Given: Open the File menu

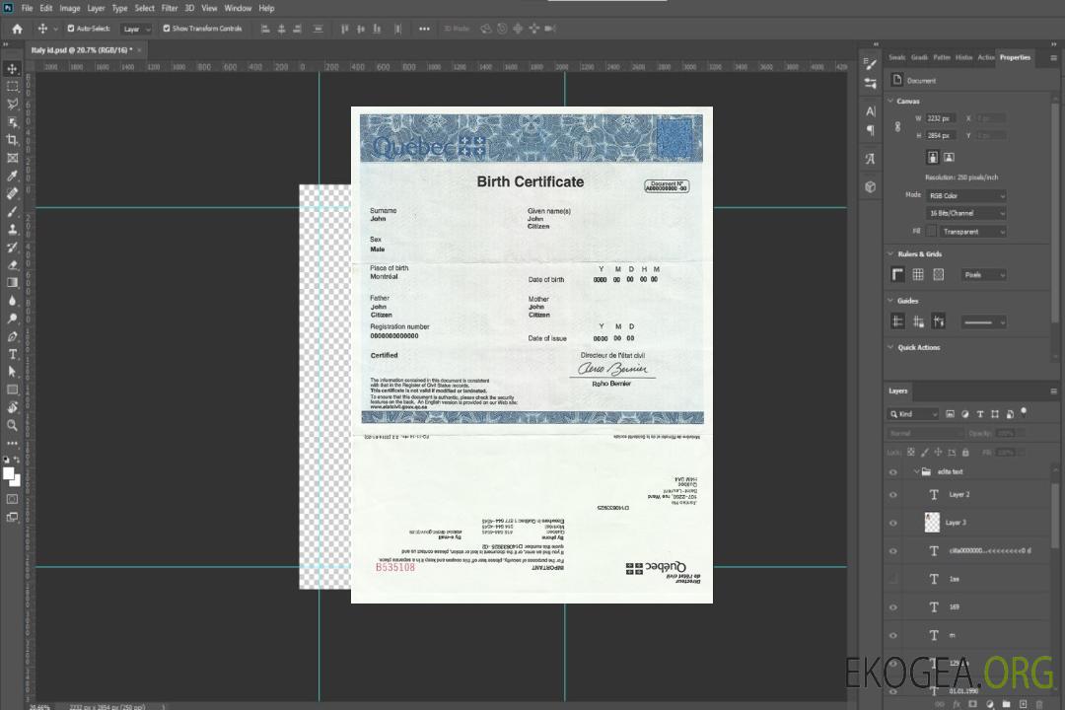Looking at the screenshot, I should tap(27, 8).
